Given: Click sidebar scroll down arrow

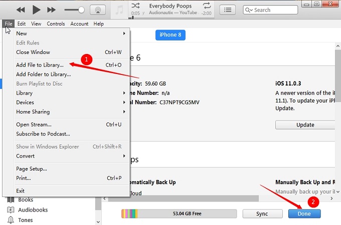Looking at the screenshot, I should coord(98,221).
